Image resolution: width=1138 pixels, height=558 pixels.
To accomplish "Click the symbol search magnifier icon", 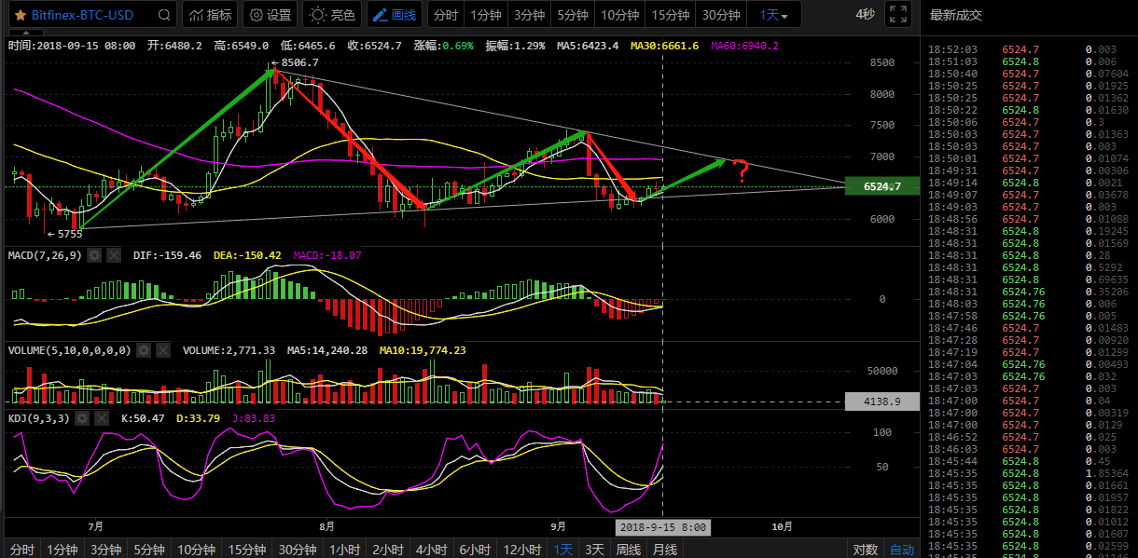I will coord(164,16).
